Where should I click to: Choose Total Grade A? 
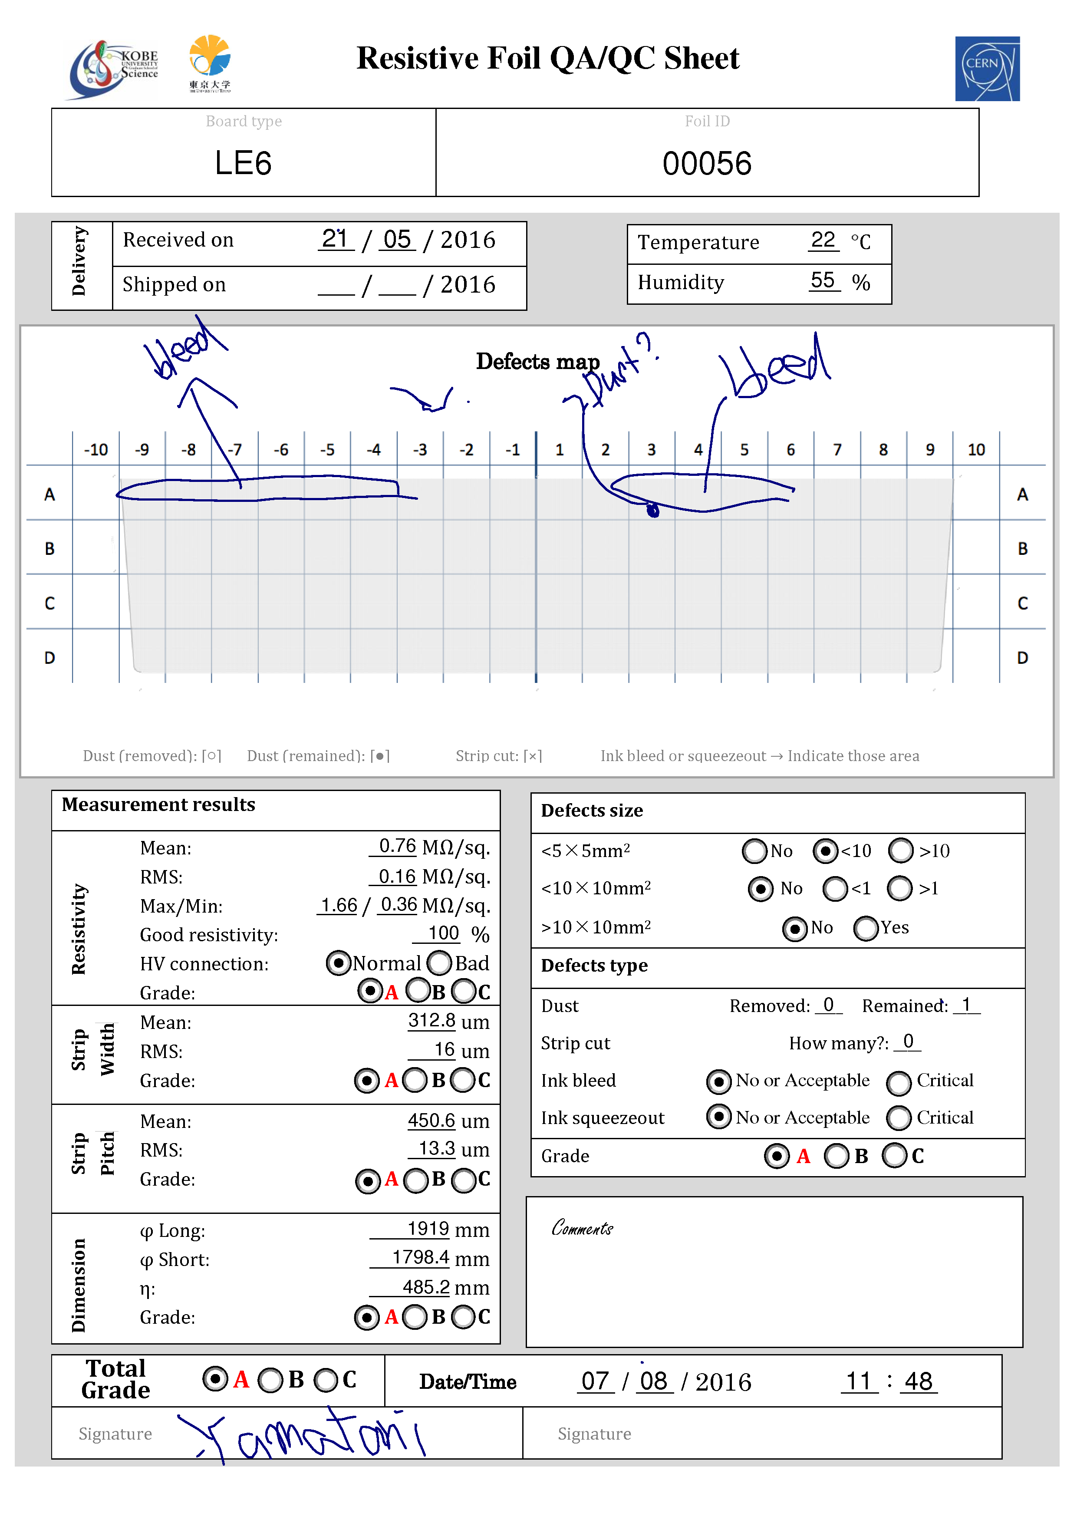tap(215, 1380)
